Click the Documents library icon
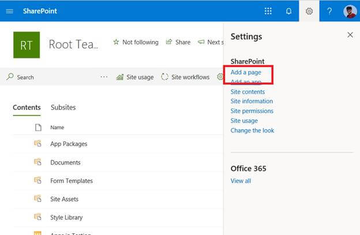This screenshot has width=360, height=235. tap(37, 162)
